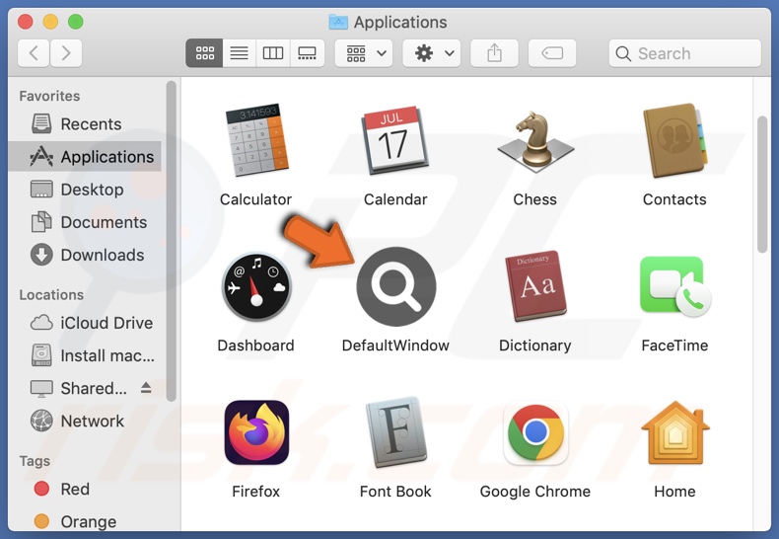
Task: Switch to column view
Action: click(x=273, y=52)
